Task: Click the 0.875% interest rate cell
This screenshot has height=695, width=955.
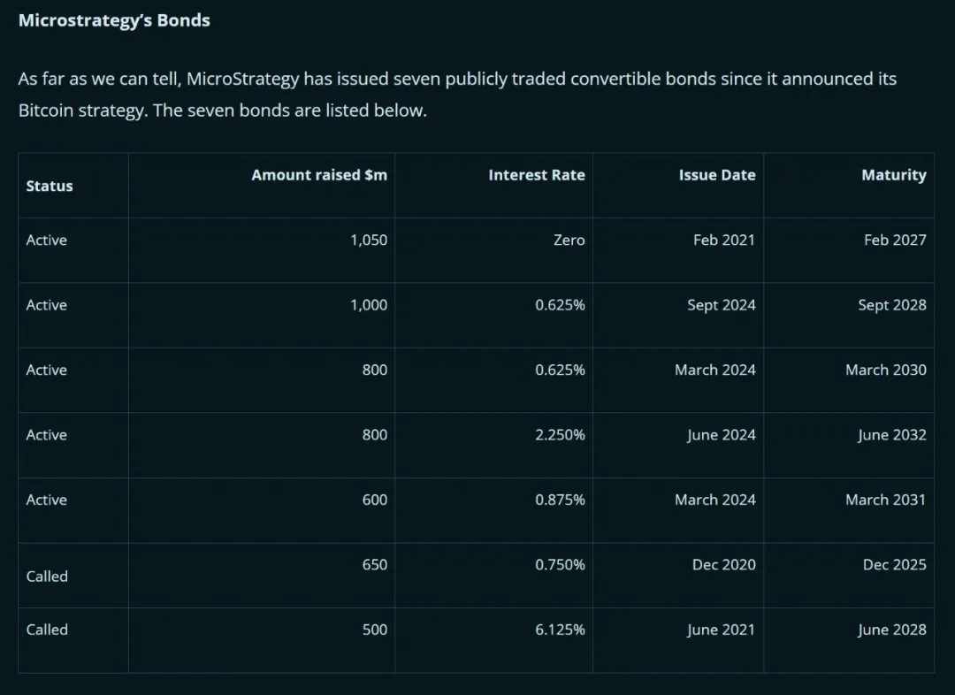Action: [560, 500]
